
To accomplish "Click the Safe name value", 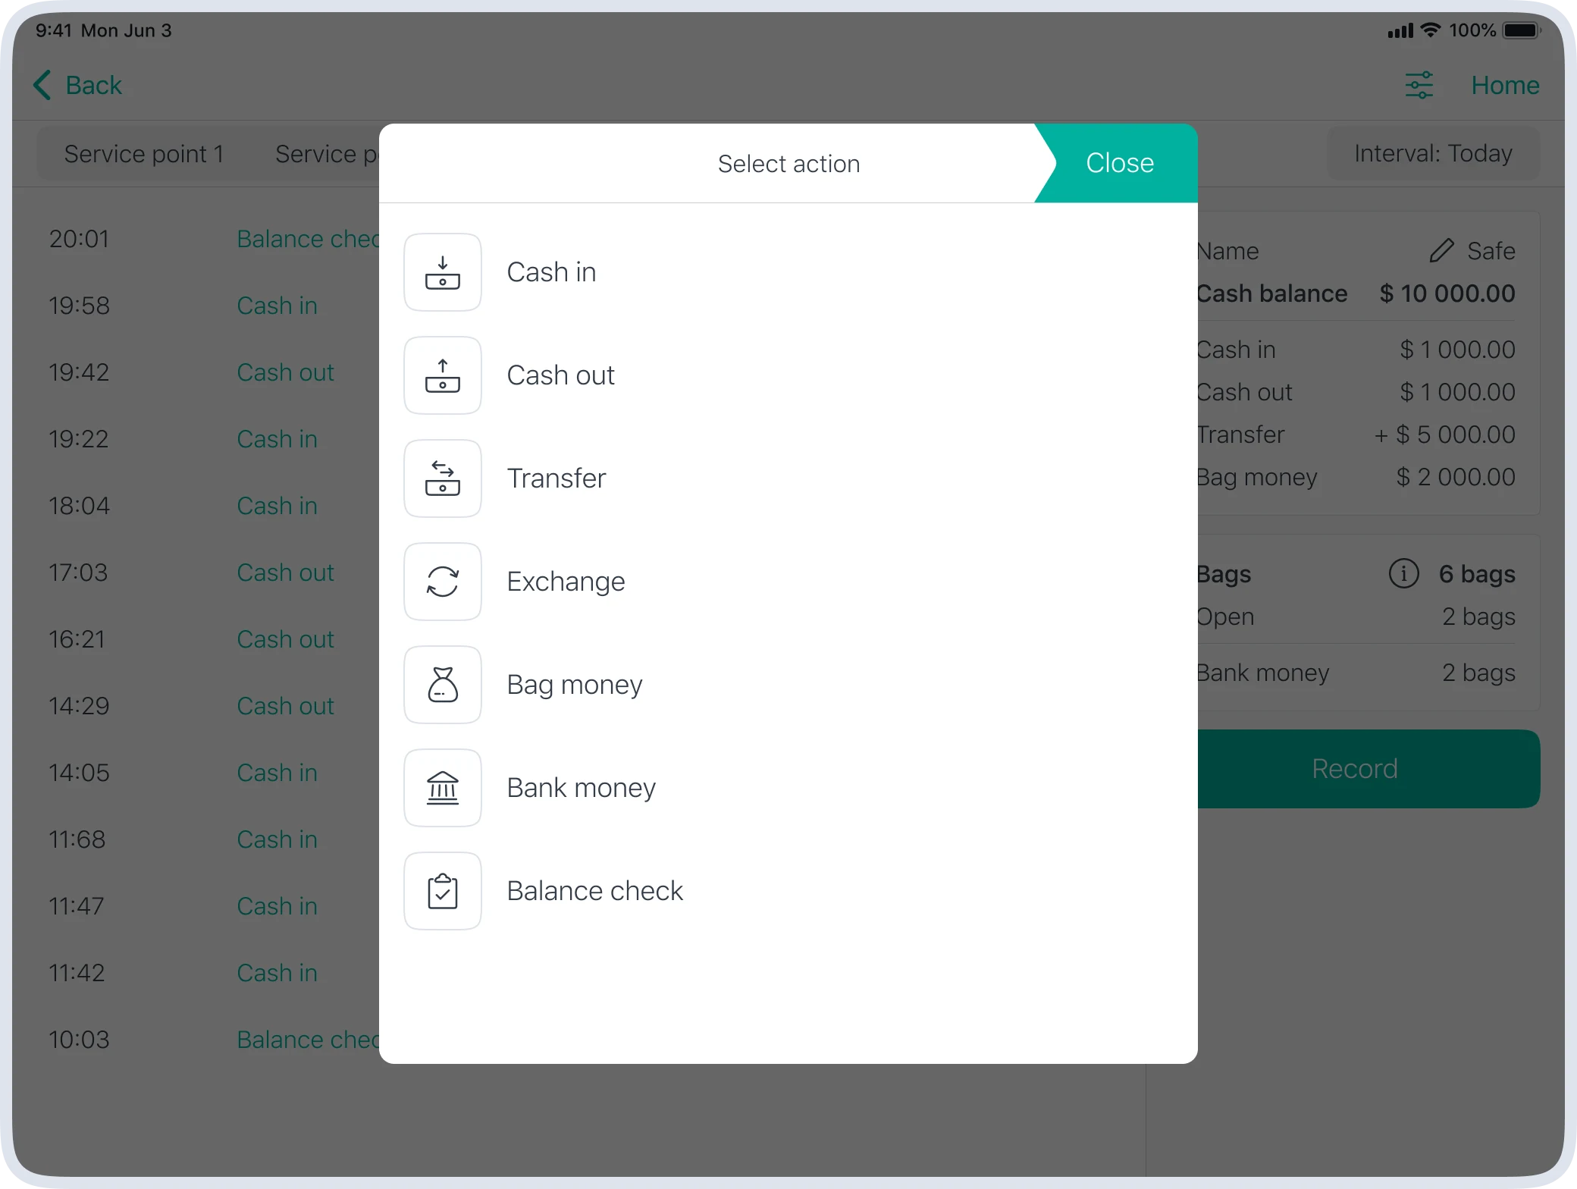I will pos(1491,251).
